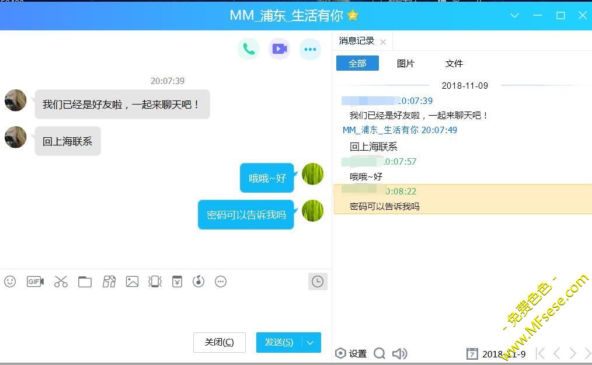Start a voice call with the phone icon
This screenshot has width=592, height=365.
pyautogui.click(x=249, y=48)
